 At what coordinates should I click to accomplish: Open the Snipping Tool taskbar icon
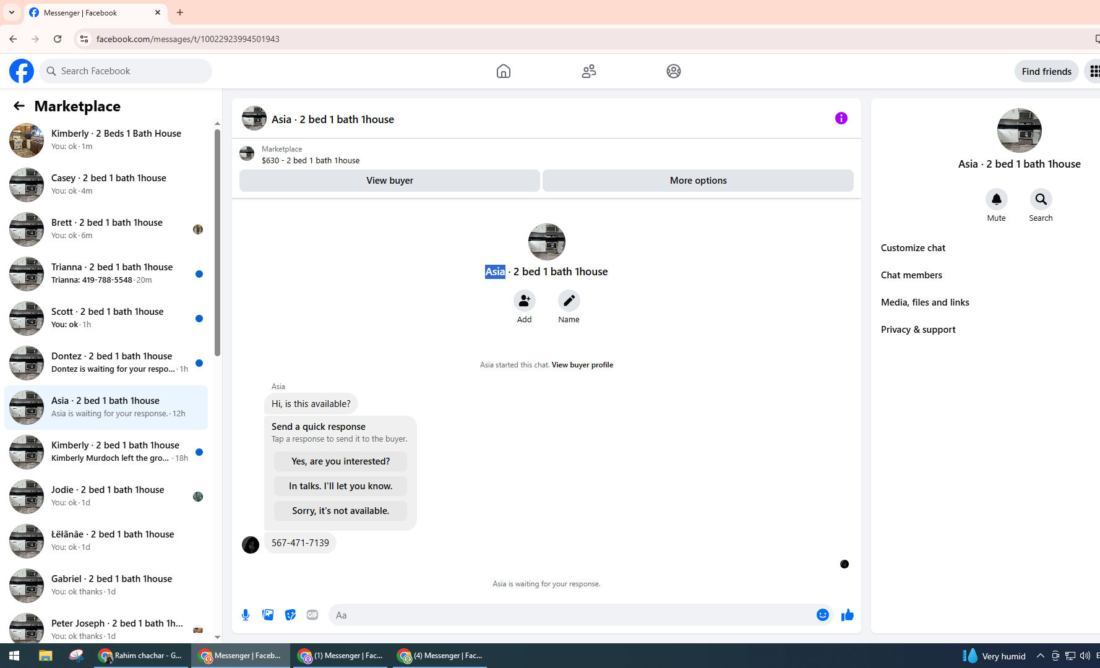coord(76,656)
